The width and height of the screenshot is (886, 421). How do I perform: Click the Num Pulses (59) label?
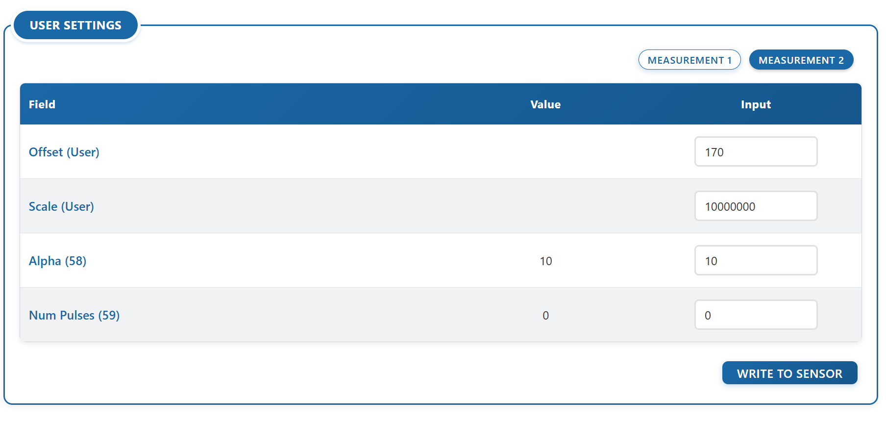[x=74, y=316]
